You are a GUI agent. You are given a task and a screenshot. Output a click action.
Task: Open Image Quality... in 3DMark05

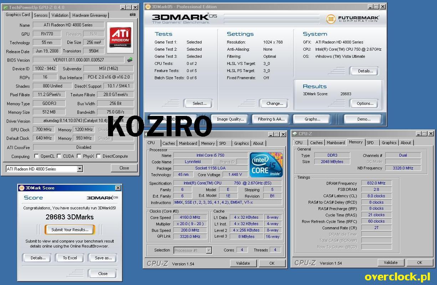[230, 119]
